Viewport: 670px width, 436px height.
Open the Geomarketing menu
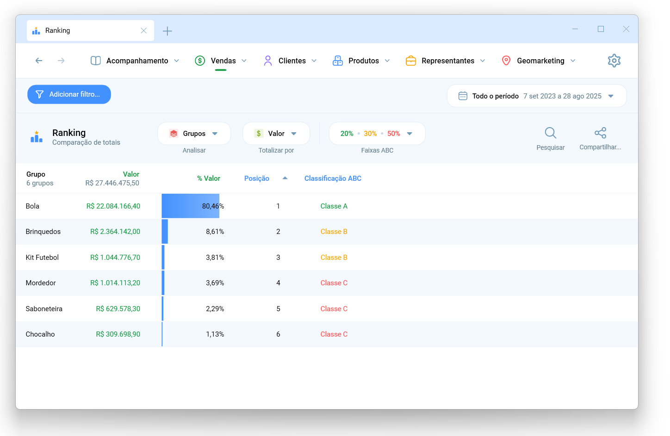coord(539,61)
